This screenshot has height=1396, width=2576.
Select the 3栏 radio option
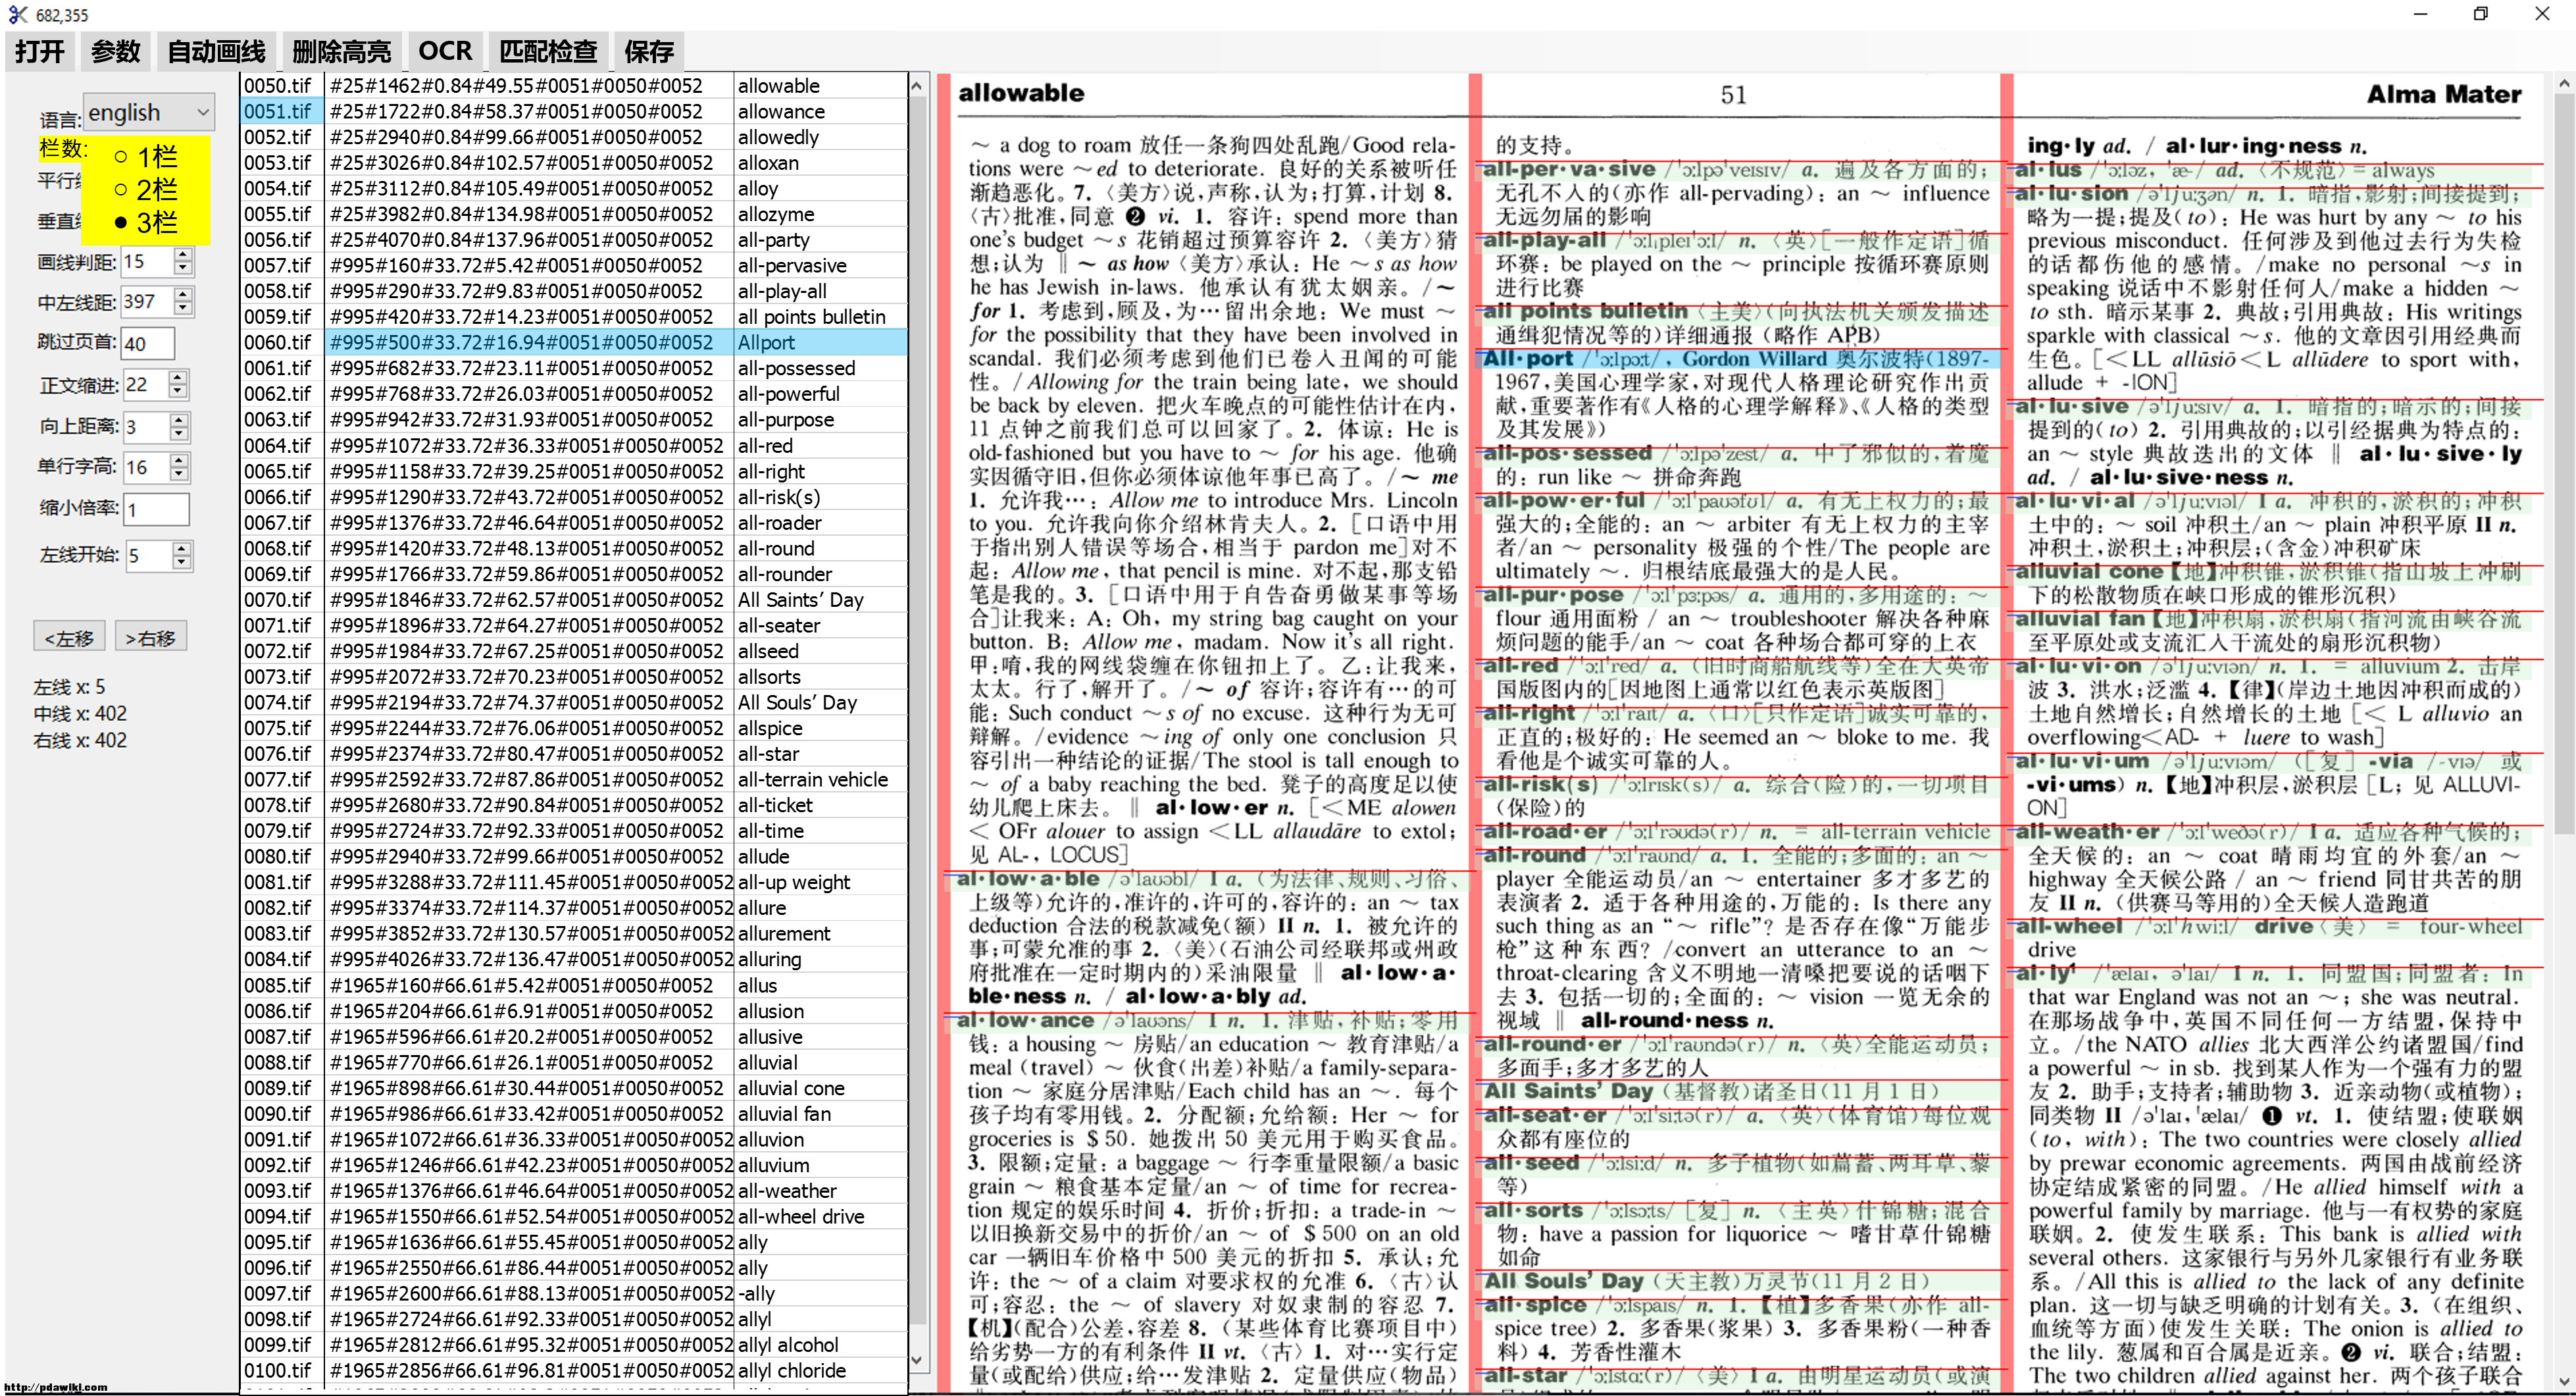[146, 222]
